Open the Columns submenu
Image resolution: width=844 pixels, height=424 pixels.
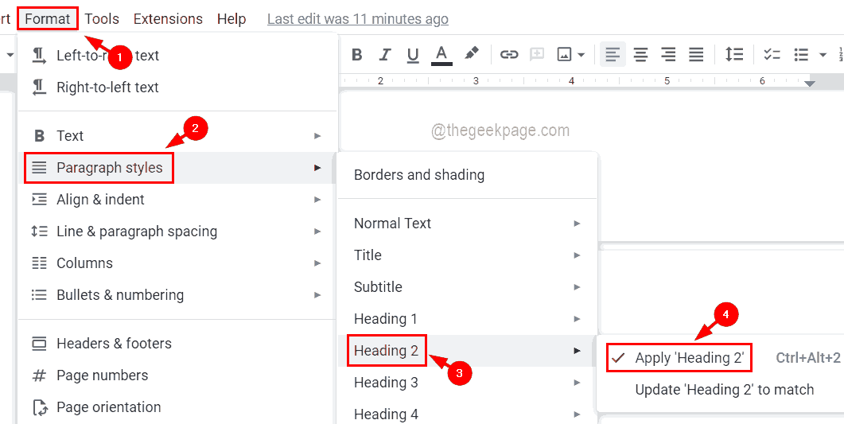click(x=177, y=263)
